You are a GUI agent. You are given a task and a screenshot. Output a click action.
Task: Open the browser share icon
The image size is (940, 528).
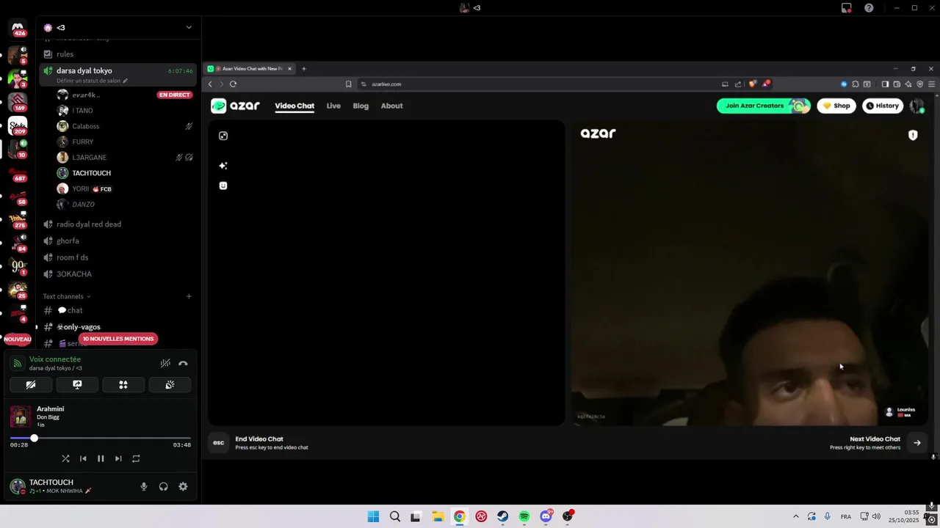(x=738, y=84)
